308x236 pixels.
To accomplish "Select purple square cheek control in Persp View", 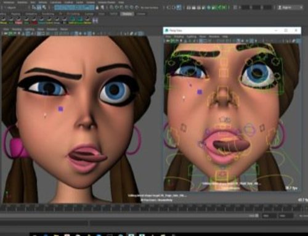I will point(200,92).
